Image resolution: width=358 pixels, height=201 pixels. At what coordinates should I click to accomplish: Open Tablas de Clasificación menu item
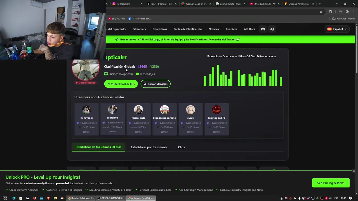coord(188,29)
